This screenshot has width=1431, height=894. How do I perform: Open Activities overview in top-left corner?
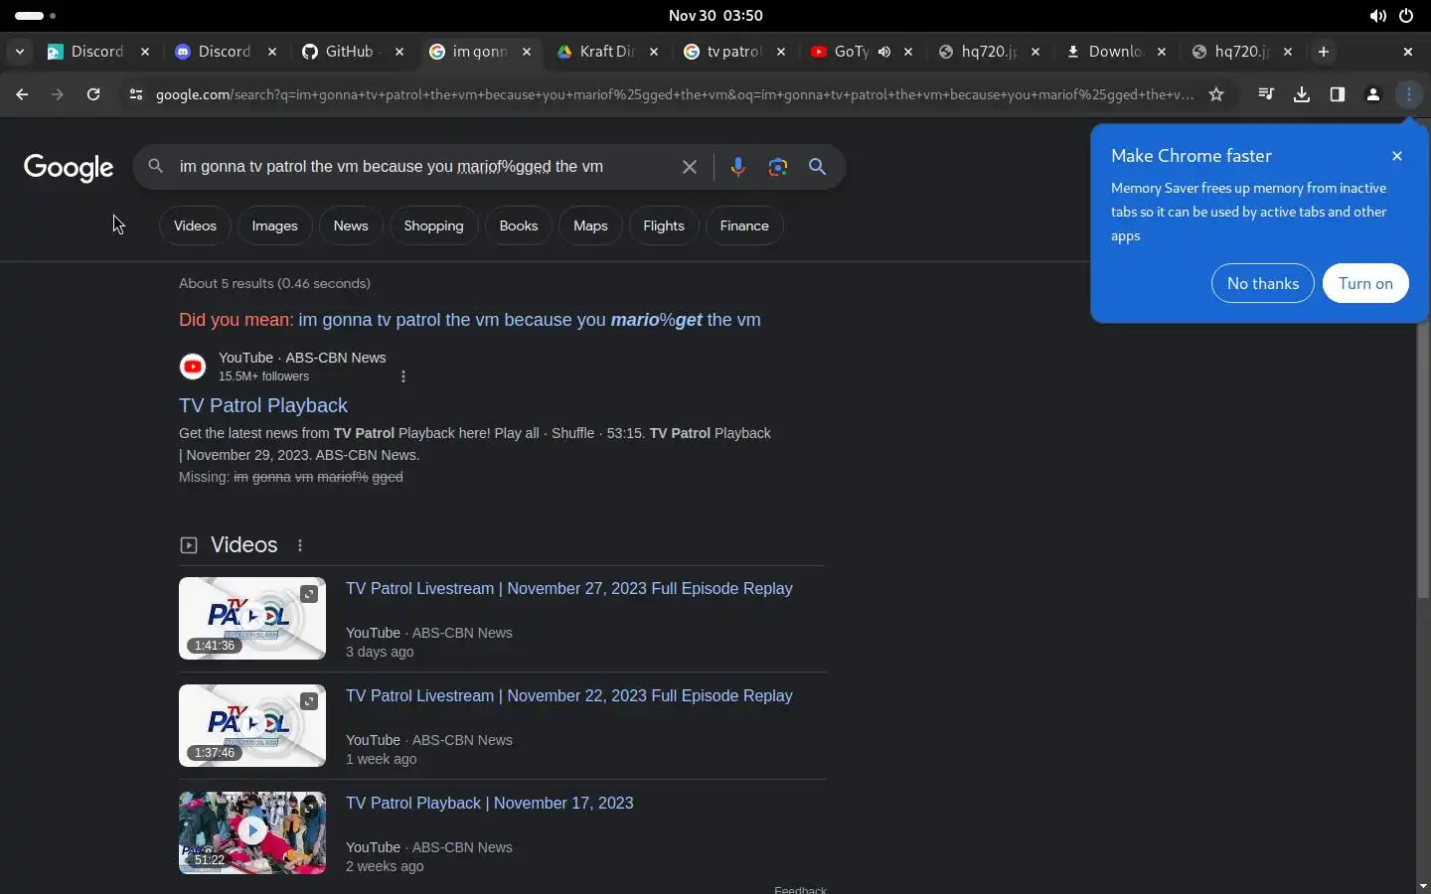coord(35,16)
